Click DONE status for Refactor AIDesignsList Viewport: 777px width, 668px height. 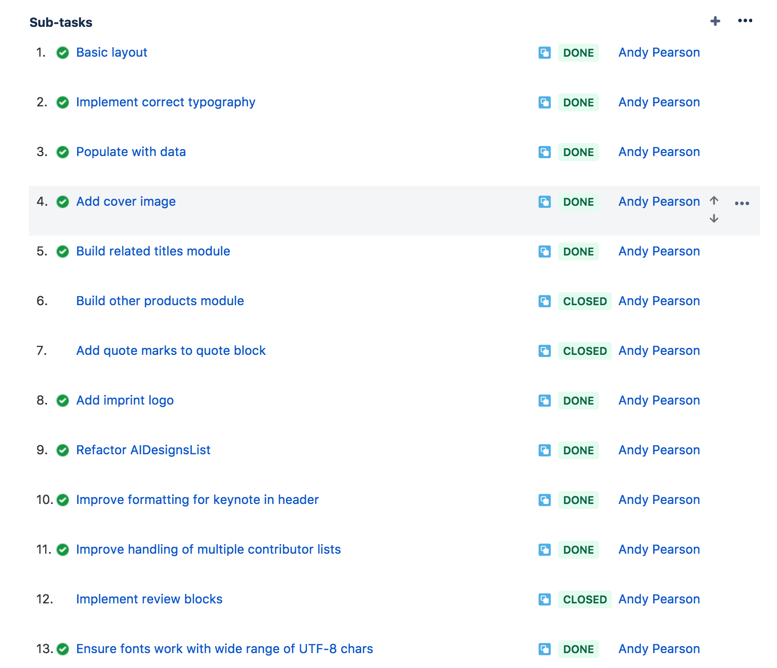[578, 450]
